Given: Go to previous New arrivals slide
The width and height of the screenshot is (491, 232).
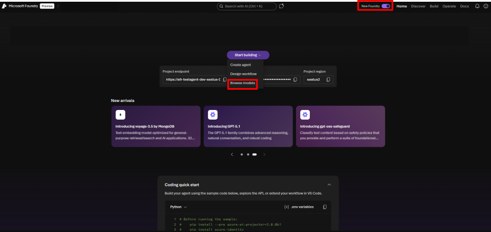Looking at the screenshot, I should tap(232, 154).
